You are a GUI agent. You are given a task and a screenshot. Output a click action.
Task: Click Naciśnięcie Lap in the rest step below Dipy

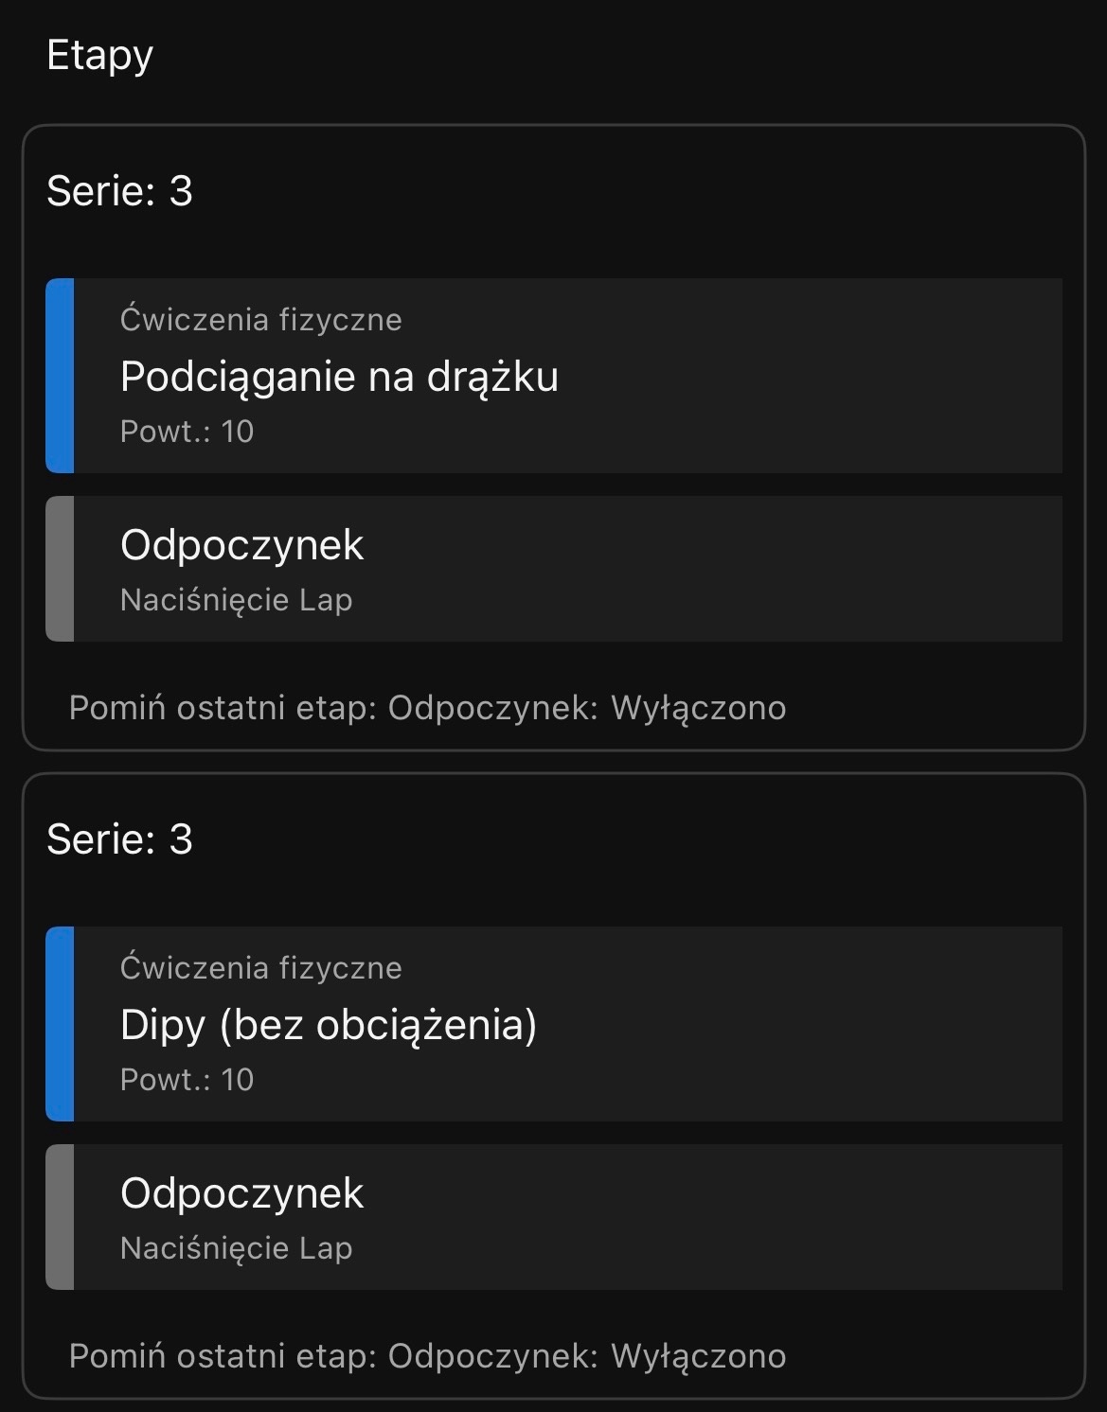tap(236, 1248)
